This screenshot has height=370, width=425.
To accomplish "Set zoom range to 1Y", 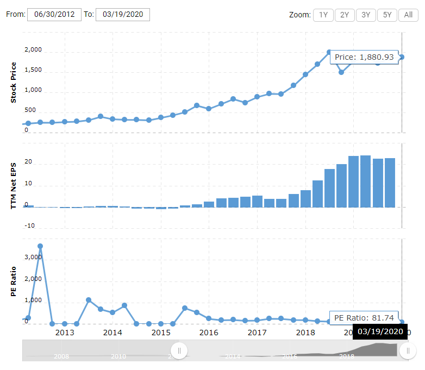I will (x=323, y=15).
